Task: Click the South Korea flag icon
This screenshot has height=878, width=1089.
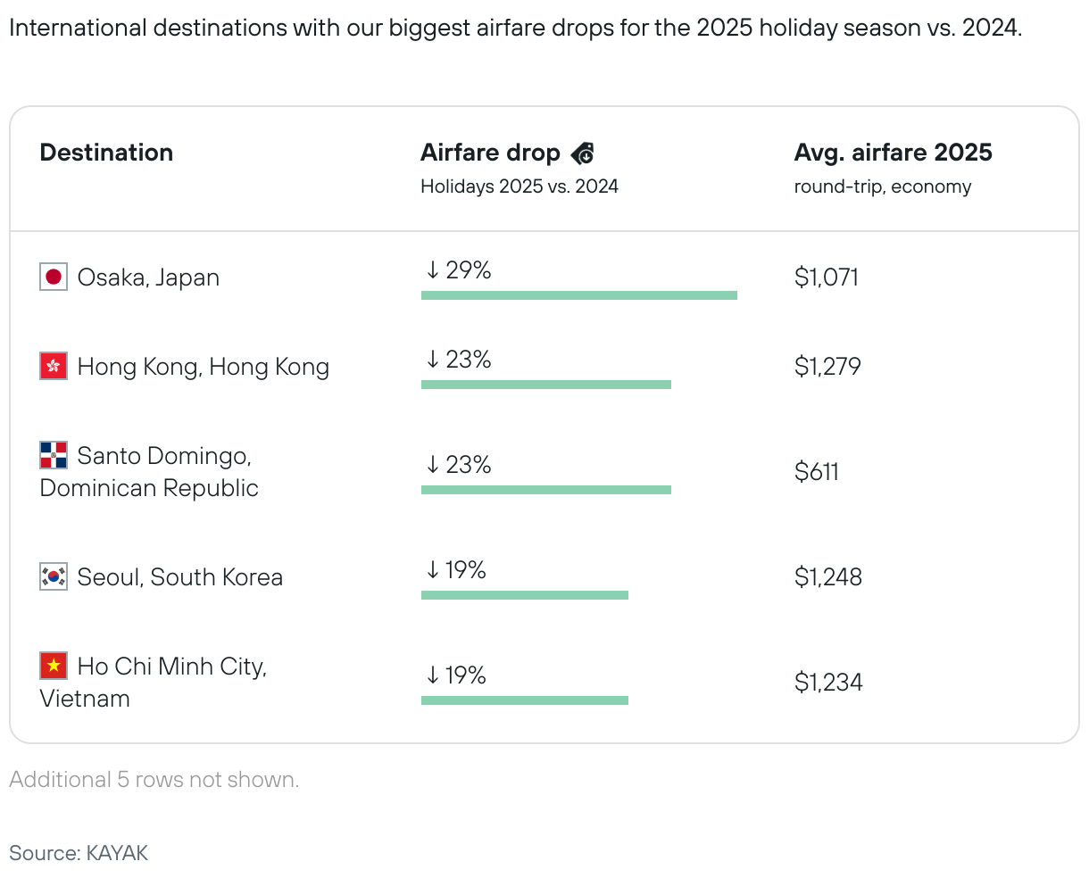Action: 54,577
